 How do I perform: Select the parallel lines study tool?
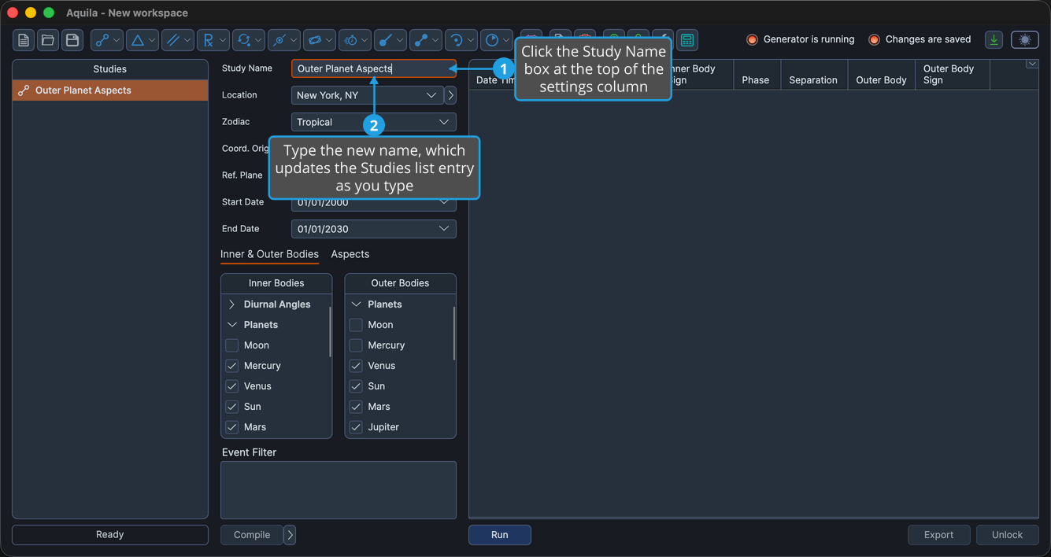[x=178, y=40]
